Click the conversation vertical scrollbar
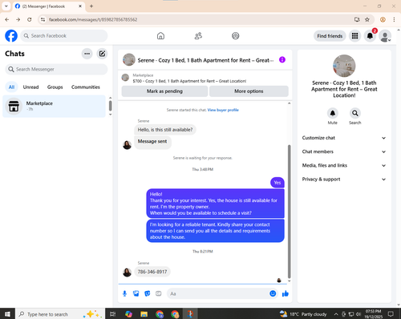The width and height of the screenshot is (401, 319). [289, 211]
